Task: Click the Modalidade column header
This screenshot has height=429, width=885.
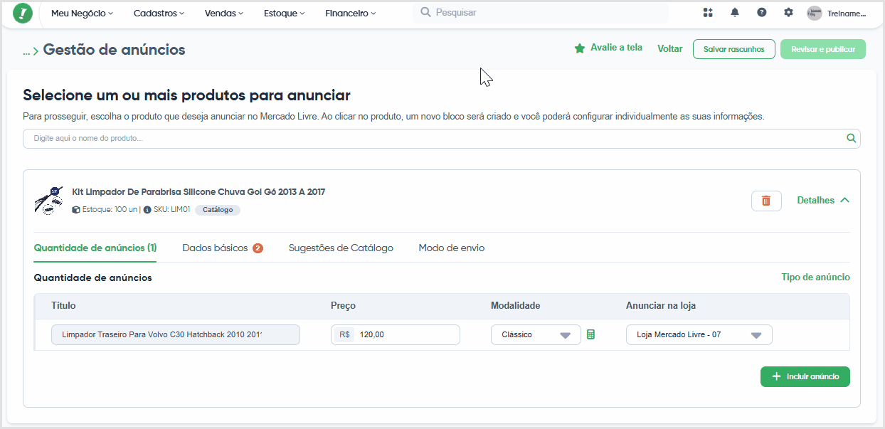Action: coord(516,306)
